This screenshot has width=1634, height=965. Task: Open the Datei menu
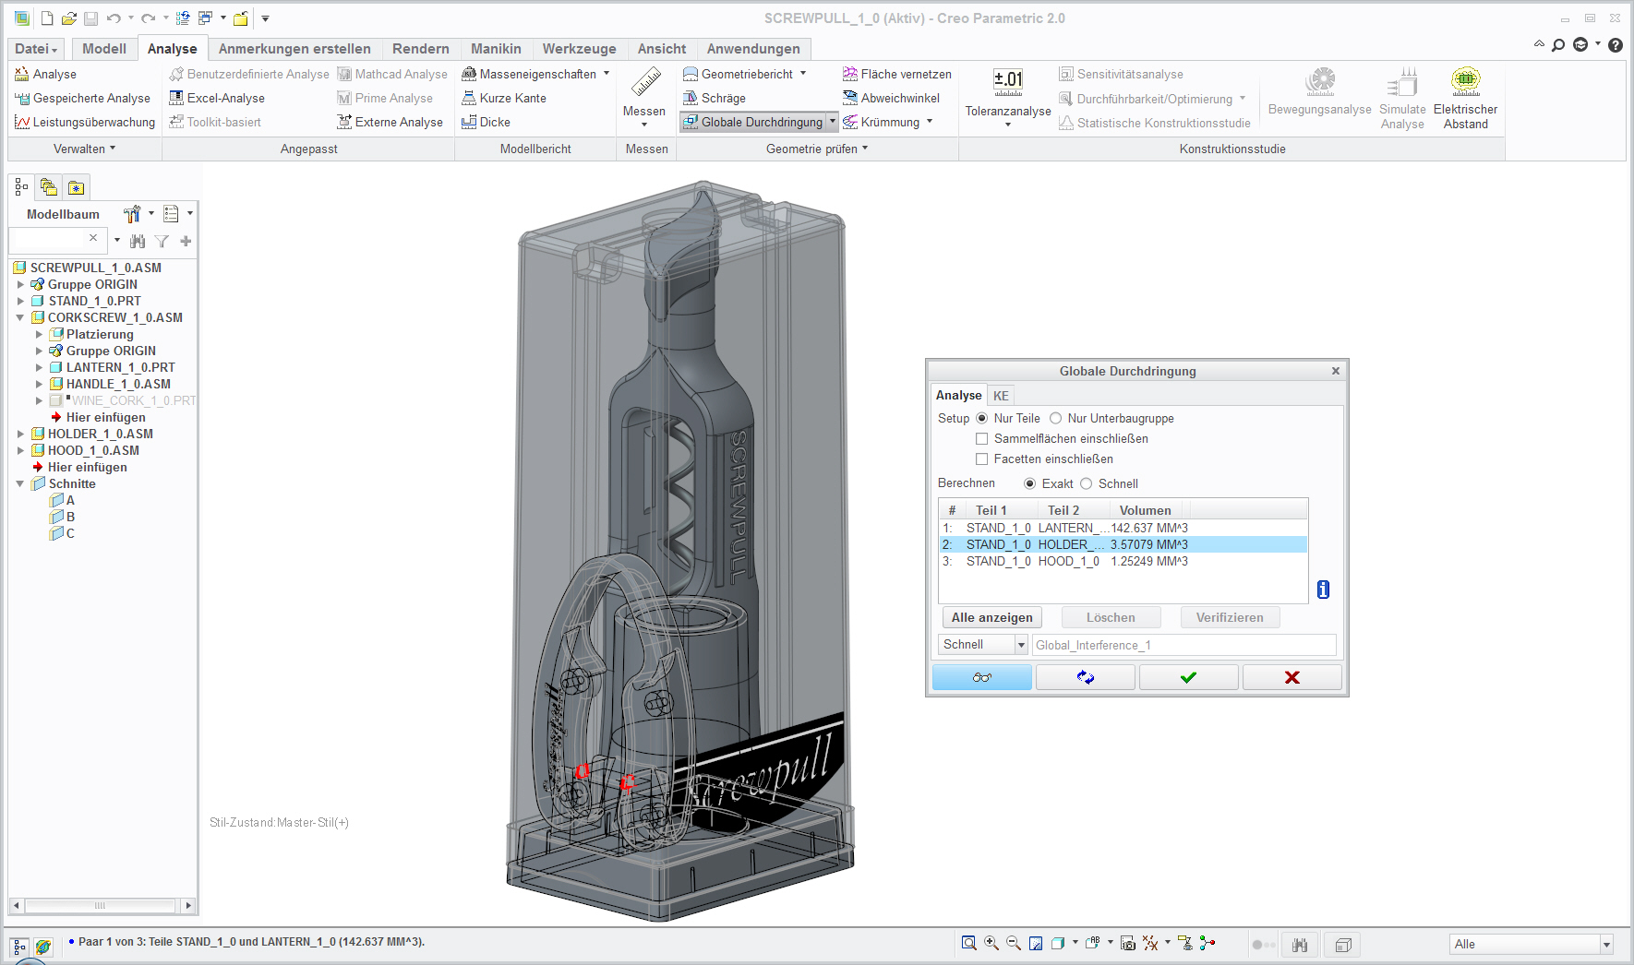tap(36, 49)
